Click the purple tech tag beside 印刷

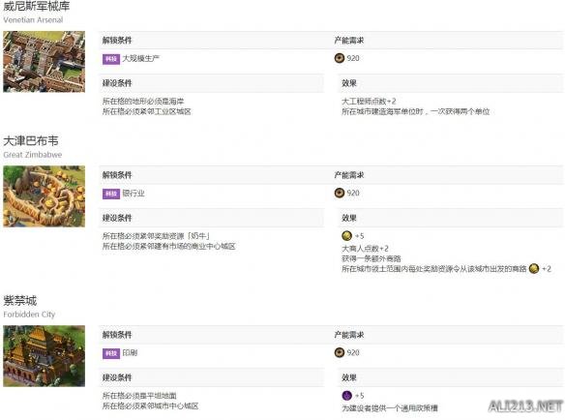tap(111, 353)
